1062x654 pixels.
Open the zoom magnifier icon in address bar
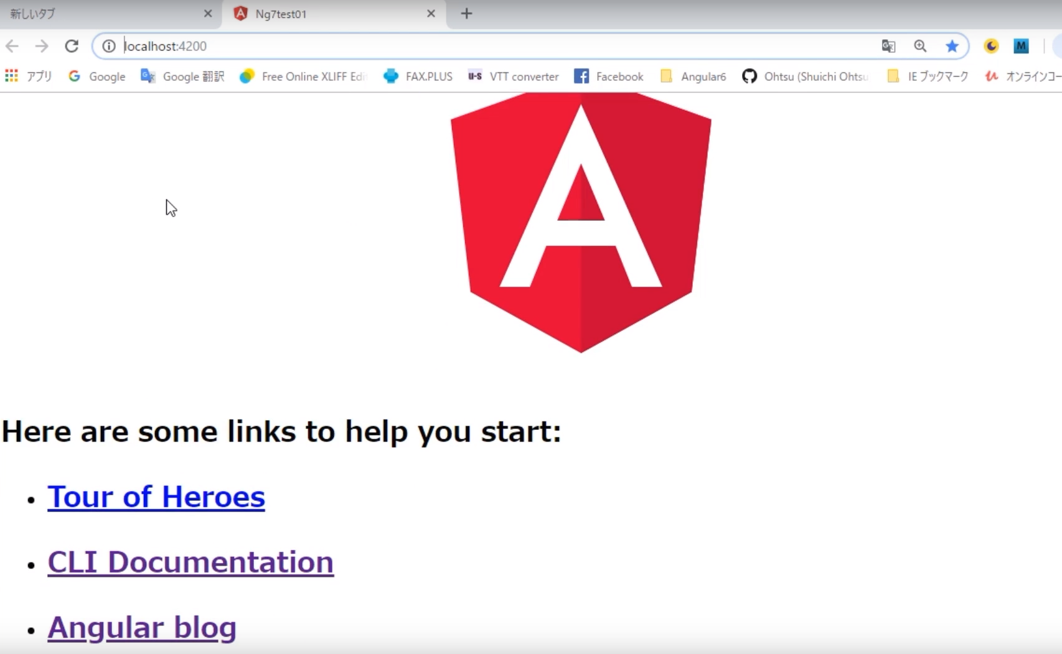920,46
